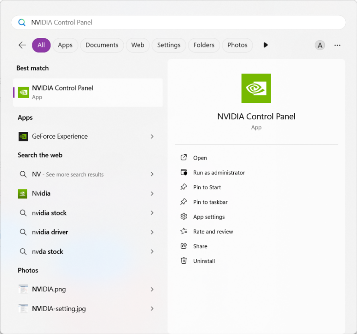Click the Run as administrator shield icon

[184, 172]
